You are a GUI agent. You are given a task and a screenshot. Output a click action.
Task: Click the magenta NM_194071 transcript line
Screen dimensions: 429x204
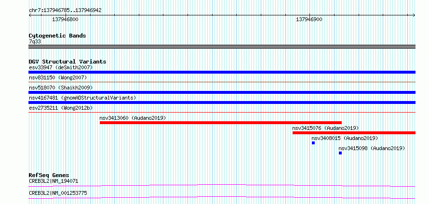pyautogui.click(x=222, y=185)
